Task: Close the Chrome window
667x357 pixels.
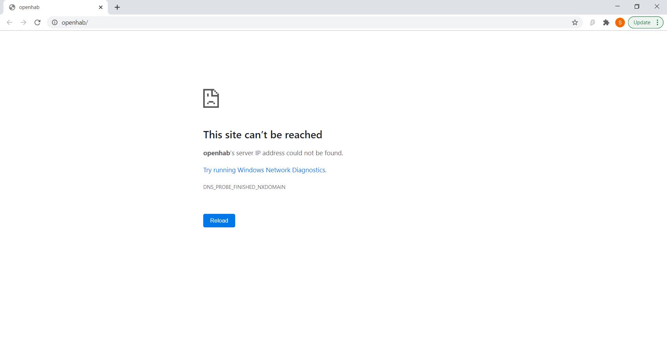Action: click(657, 7)
